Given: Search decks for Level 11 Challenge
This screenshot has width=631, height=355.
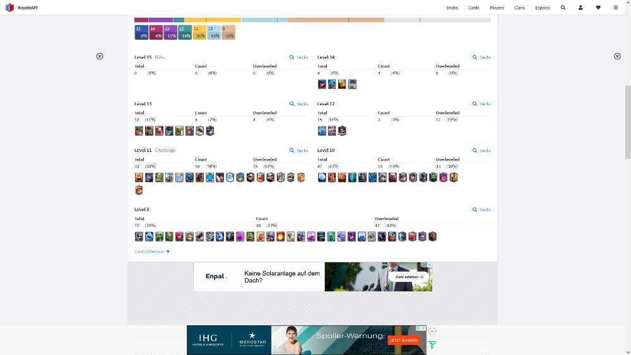Looking at the screenshot, I should tap(298, 150).
